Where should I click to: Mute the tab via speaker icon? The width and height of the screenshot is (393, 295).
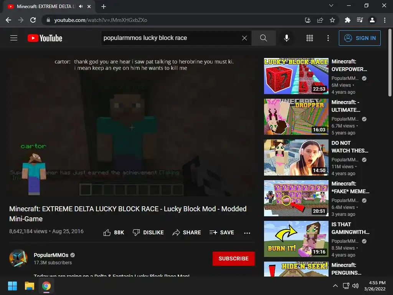pos(81,7)
